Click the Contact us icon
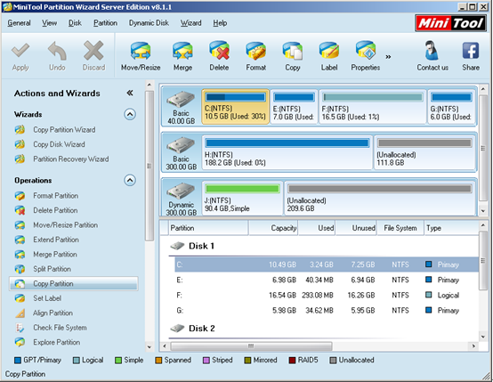Image resolution: width=493 pixels, height=382 pixels. tap(432, 51)
